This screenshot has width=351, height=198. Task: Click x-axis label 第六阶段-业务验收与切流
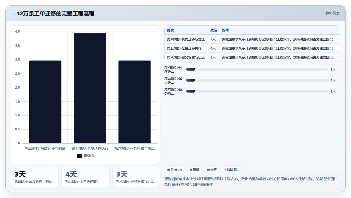[x=134, y=148]
